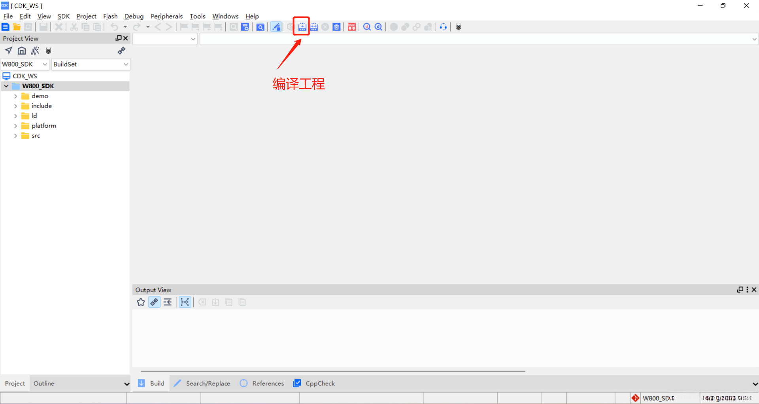This screenshot has width=759, height=404.
Task: Open the Project menu
Action: click(x=86, y=16)
